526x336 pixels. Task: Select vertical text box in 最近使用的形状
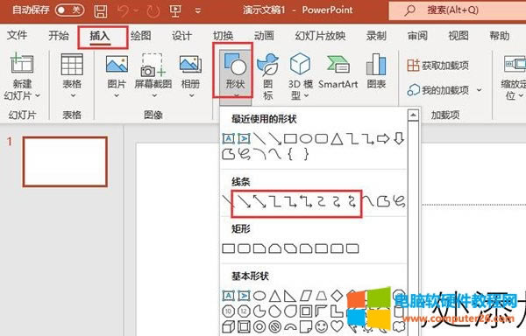click(x=244, y=138)
